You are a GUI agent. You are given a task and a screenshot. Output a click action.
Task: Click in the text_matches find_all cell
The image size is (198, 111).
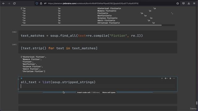coord(98,36)
